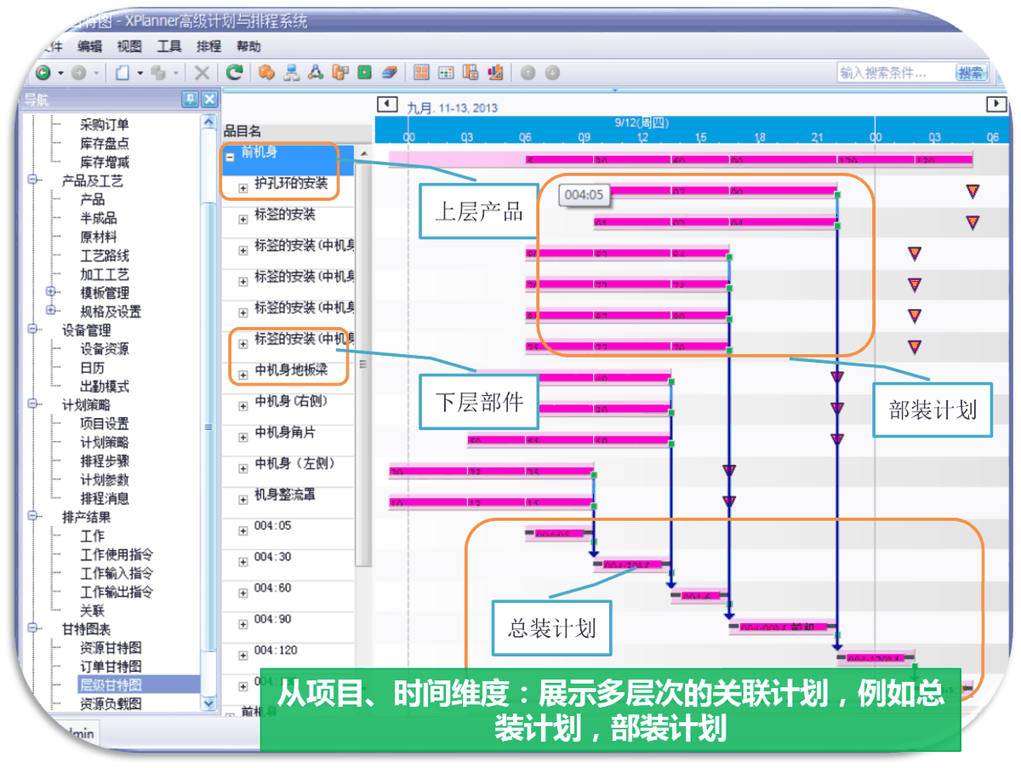Click the orange grid layout toolbar icon
The image size is (1021, 768).
(421, 73)
